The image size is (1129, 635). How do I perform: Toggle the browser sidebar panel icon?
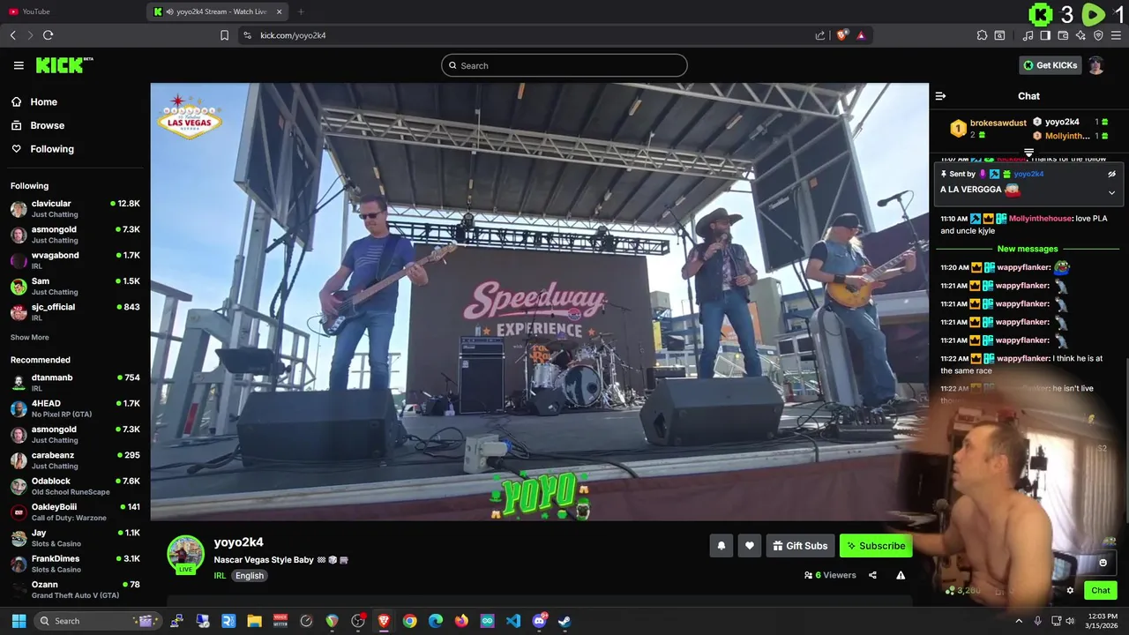click(x=1045, y=35)
